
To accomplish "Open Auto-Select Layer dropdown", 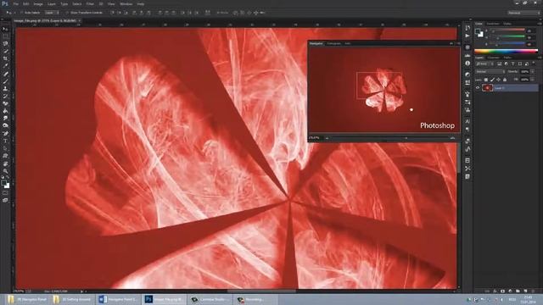I will click(52, 13).
